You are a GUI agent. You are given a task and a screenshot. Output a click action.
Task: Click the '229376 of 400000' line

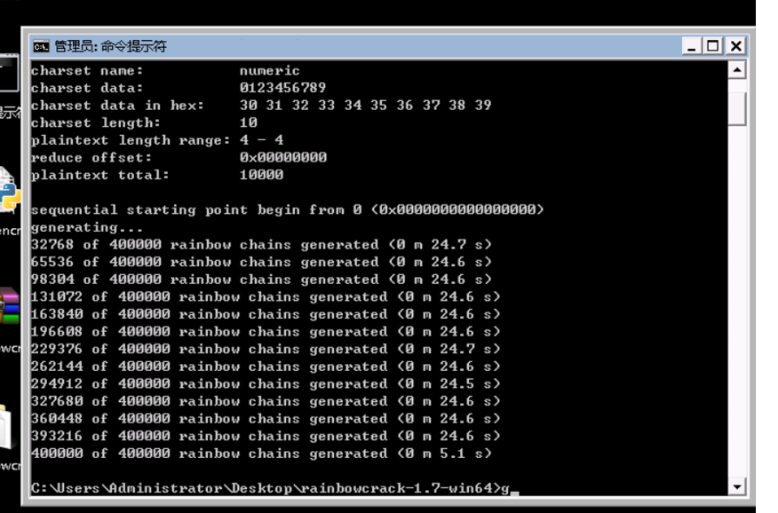coord(266,349)
